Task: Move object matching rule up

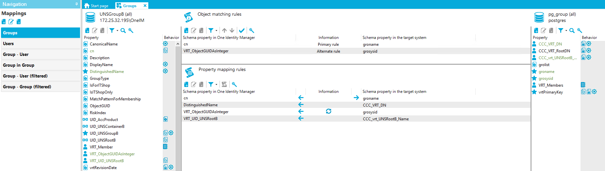Action: click(x=224, y=30)
